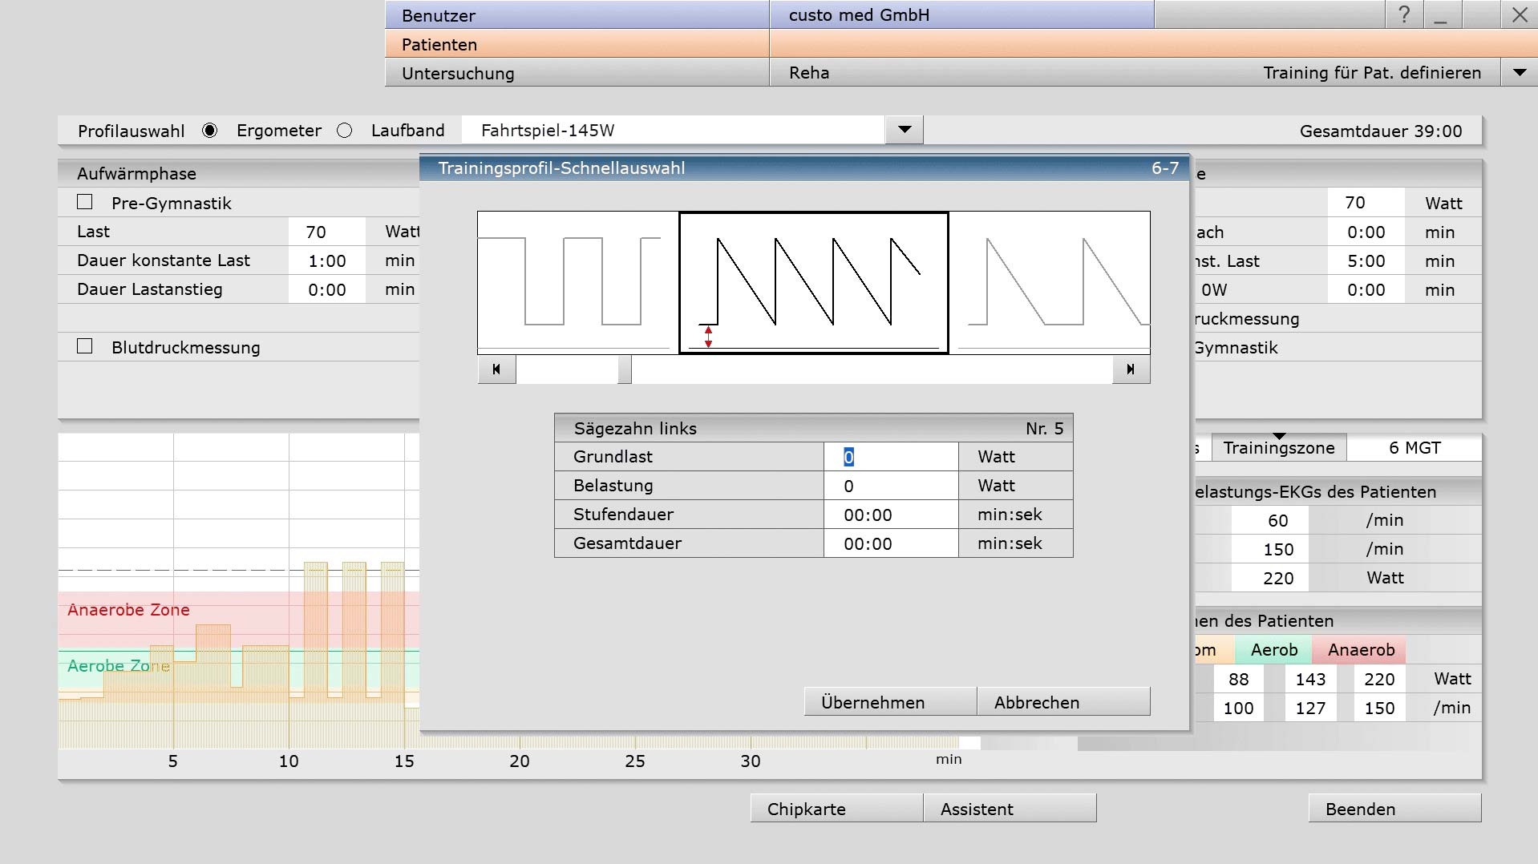
Task: Click the Grundlast Watt input field
Action: 891,457
